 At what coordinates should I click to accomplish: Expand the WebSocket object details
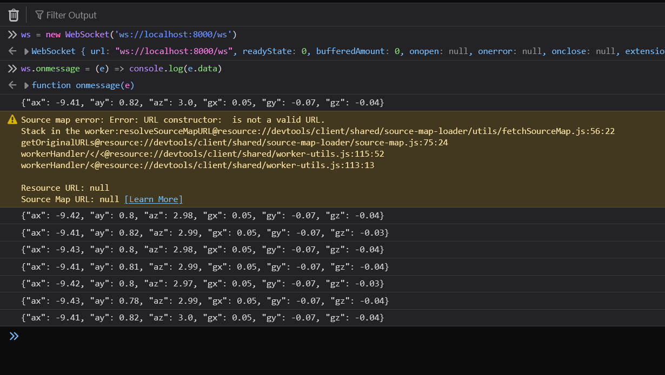27,51
